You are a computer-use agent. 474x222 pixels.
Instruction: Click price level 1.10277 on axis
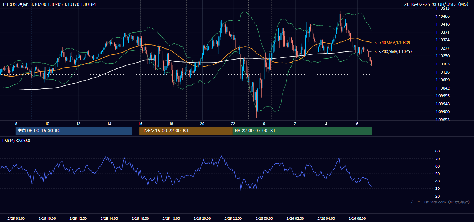tap(442, 48)
